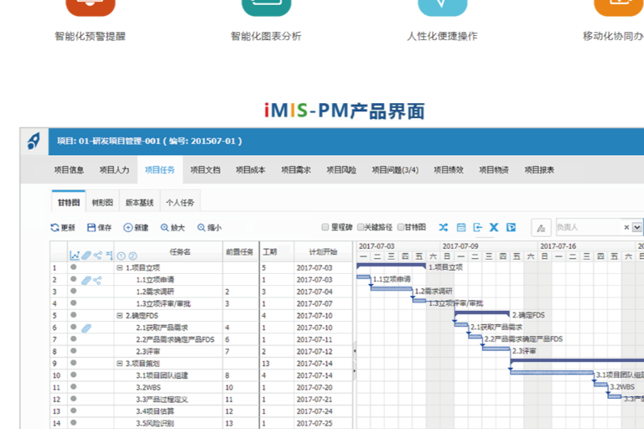Toggle the 关键路径 checkbox
This screenshot has height=429, width=644.
[x=361, y=227]
